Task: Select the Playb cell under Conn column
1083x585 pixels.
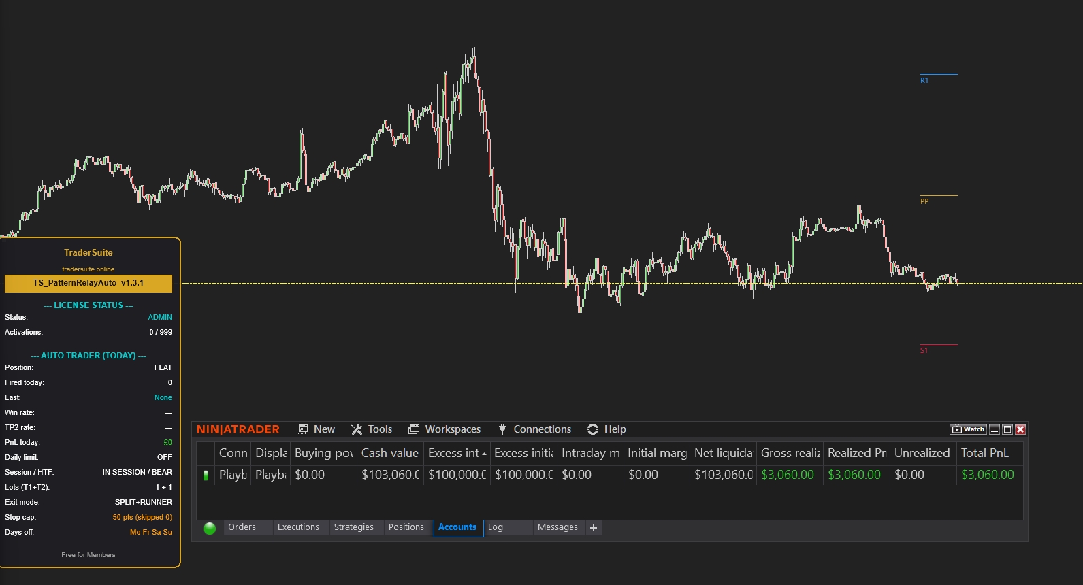Action: pyautogui.click(x=233, y=475)
